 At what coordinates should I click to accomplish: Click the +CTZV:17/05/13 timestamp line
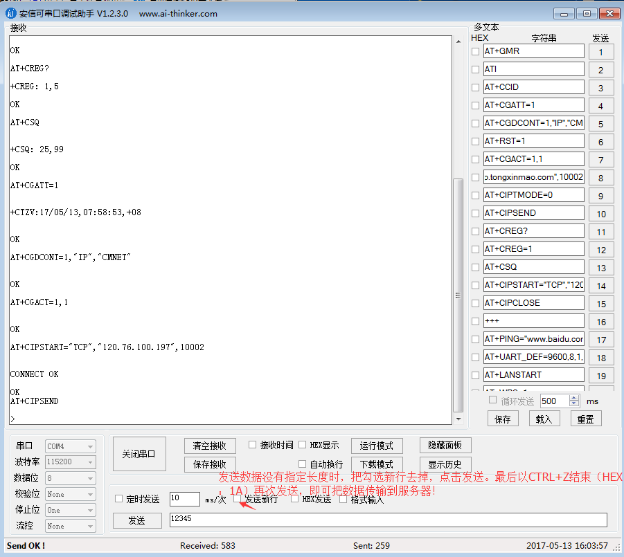(75, 212)
